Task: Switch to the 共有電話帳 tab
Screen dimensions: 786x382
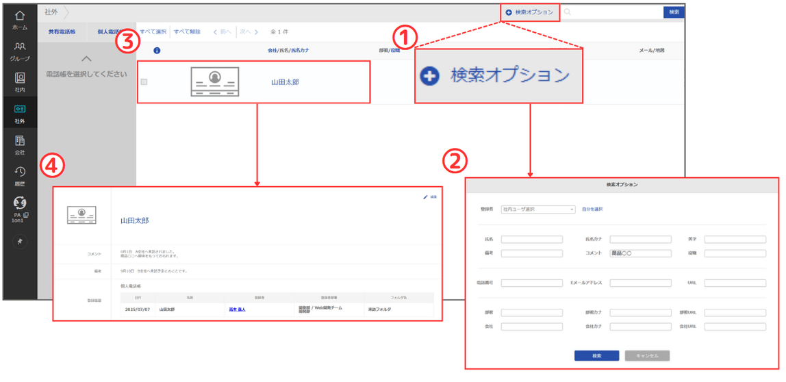Action: 62,31
